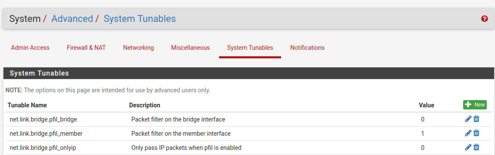This screenshot has width=495, height=155.
Task: Select the Miscellaneous tab
Action: click(190, 48)
